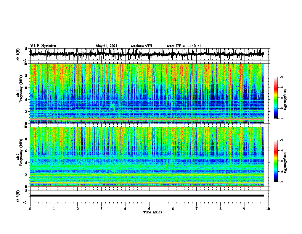Click the ch.2 frequency tick "2"
Viewport: 302px width, 234px height.
(x=27, y=175)
